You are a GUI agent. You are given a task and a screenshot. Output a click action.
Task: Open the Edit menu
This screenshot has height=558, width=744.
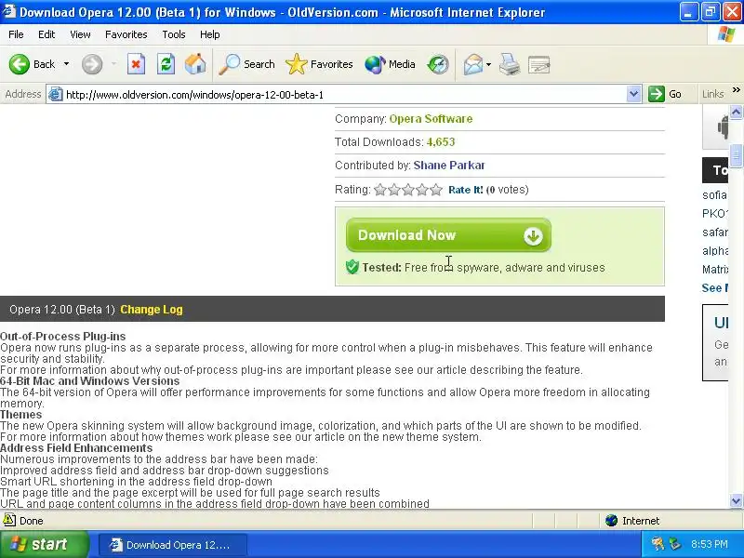(x=46, y=34)
